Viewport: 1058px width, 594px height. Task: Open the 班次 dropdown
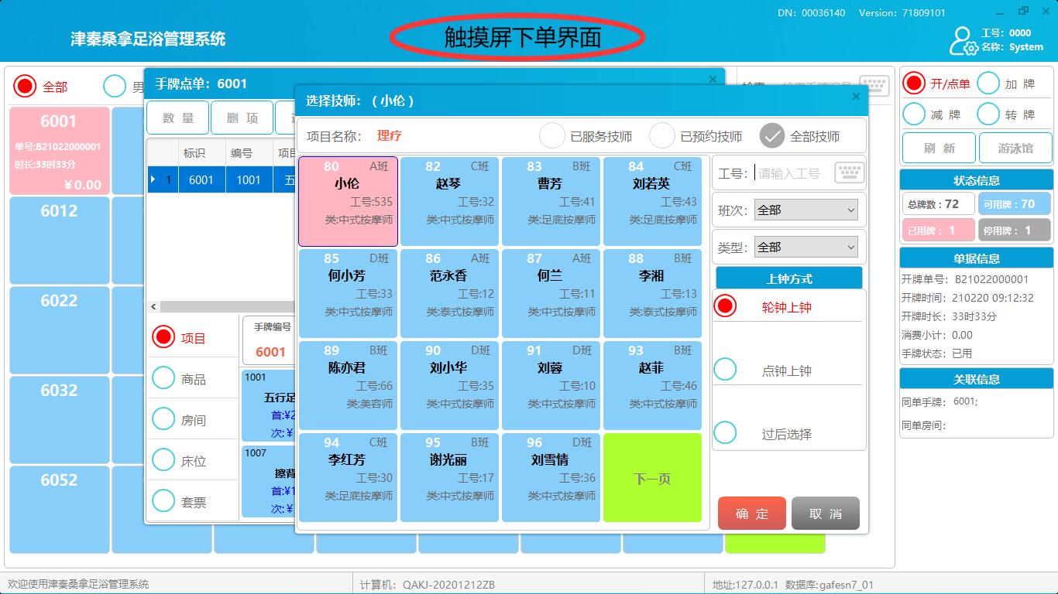pyautogui.click(x=806, y=210)
